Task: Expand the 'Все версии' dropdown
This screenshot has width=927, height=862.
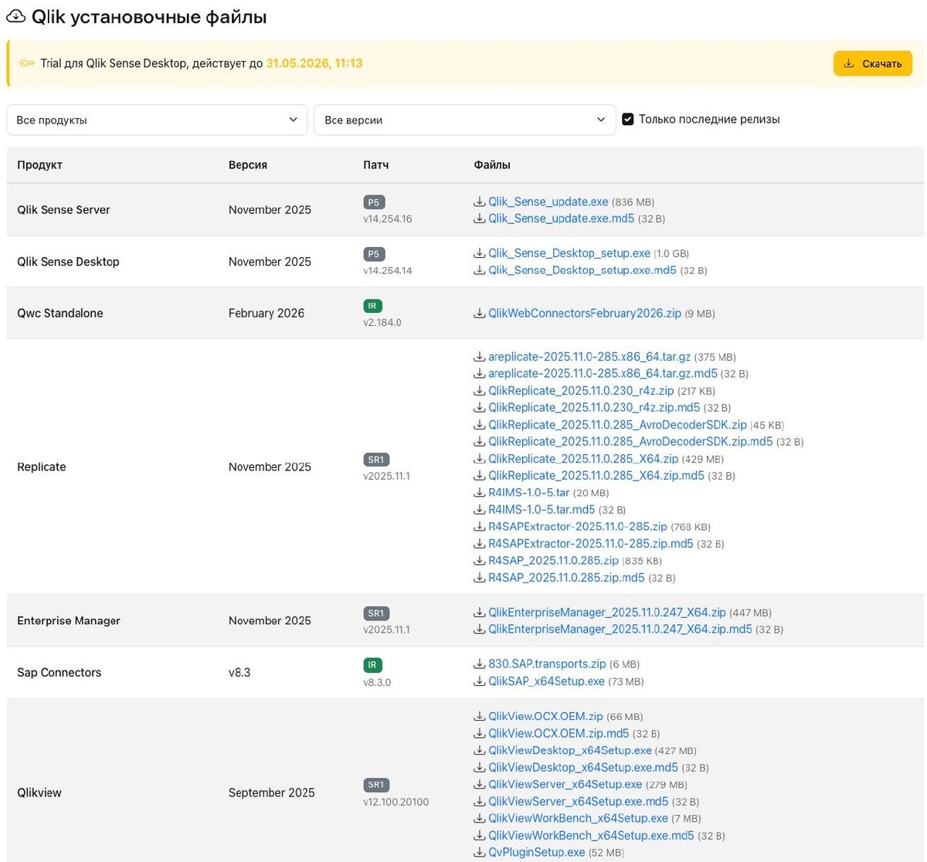Action: point(464,120)
